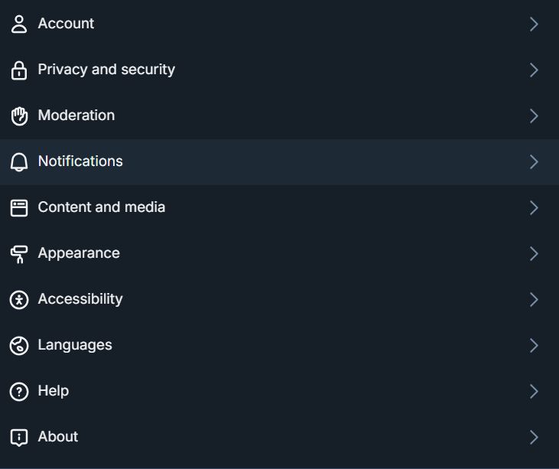The width and height of the screenshot is (559, 469).
Task: Click the Notifications bell icon
Action: click(19, 162)
